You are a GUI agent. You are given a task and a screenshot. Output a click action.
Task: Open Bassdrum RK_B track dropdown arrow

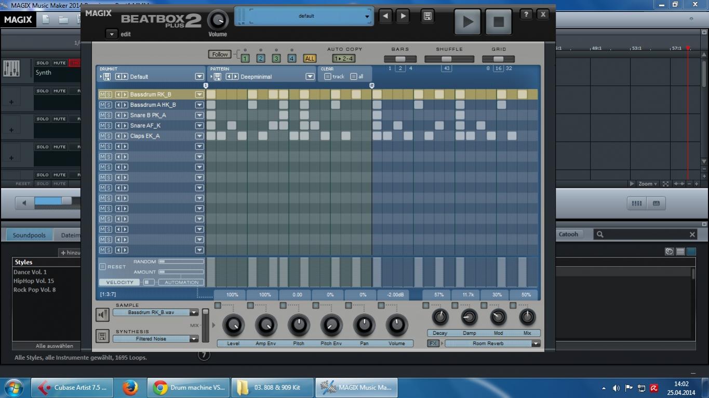point(199,94)
